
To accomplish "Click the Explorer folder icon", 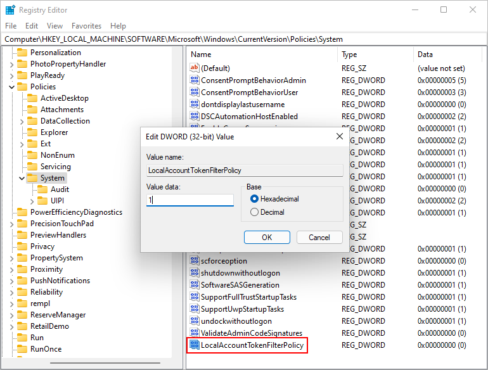I will [32, 132].
